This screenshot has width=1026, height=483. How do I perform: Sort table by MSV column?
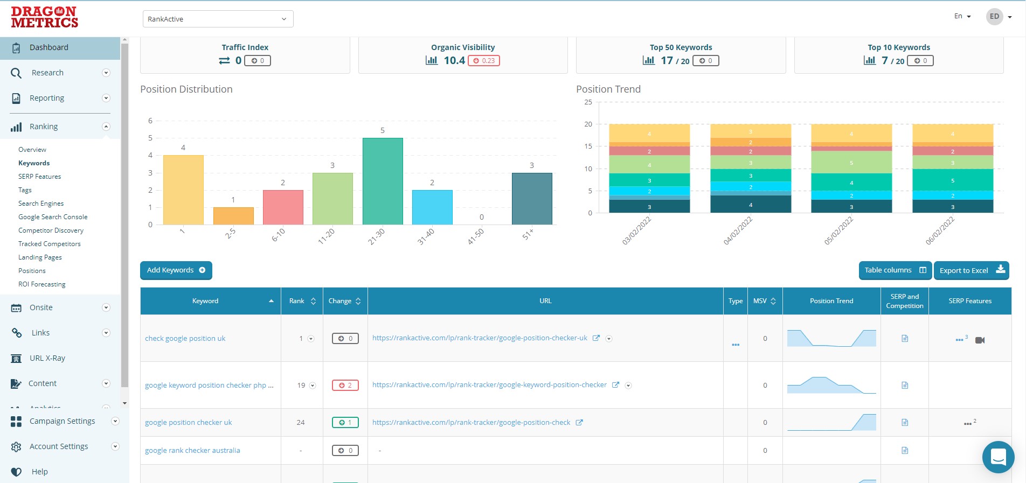765,301
